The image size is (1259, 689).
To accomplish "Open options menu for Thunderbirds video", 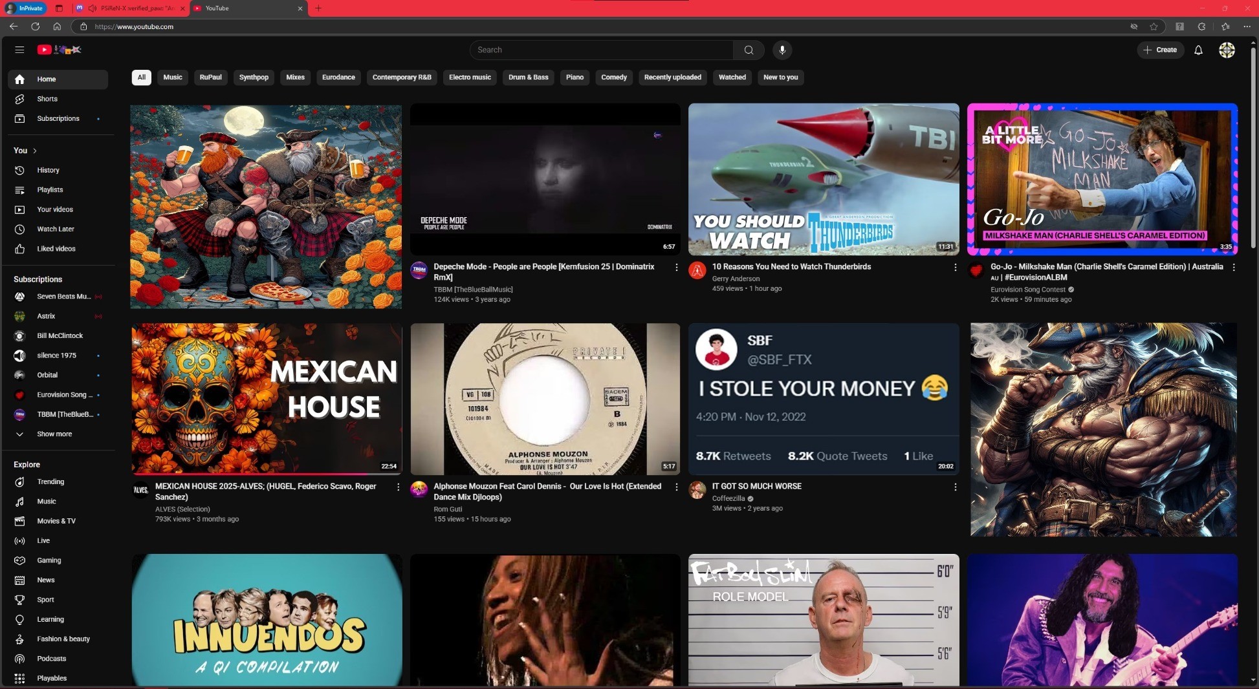I will click(955, 268).
